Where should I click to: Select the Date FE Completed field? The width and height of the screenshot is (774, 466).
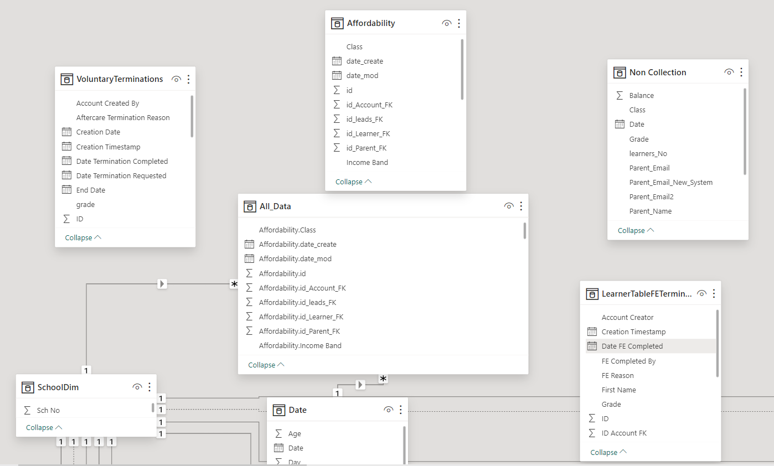651,346
